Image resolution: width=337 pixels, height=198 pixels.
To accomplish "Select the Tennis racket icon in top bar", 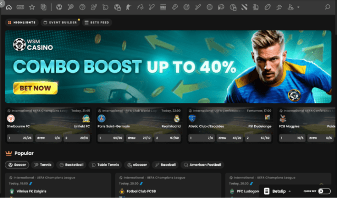I will pyautogui.click(x=71, y=7).
